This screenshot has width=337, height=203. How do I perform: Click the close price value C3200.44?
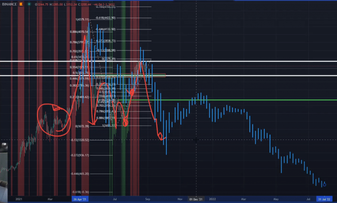coord(84,4)
